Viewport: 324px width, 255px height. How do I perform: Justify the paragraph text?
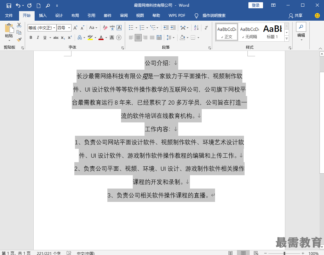click(x=152, y=38)
